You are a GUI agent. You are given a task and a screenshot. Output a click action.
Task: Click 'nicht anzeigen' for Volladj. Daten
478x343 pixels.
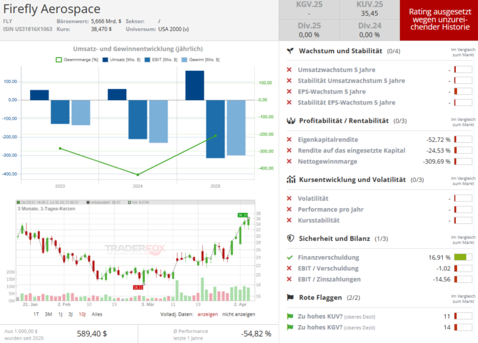point(240,314)
